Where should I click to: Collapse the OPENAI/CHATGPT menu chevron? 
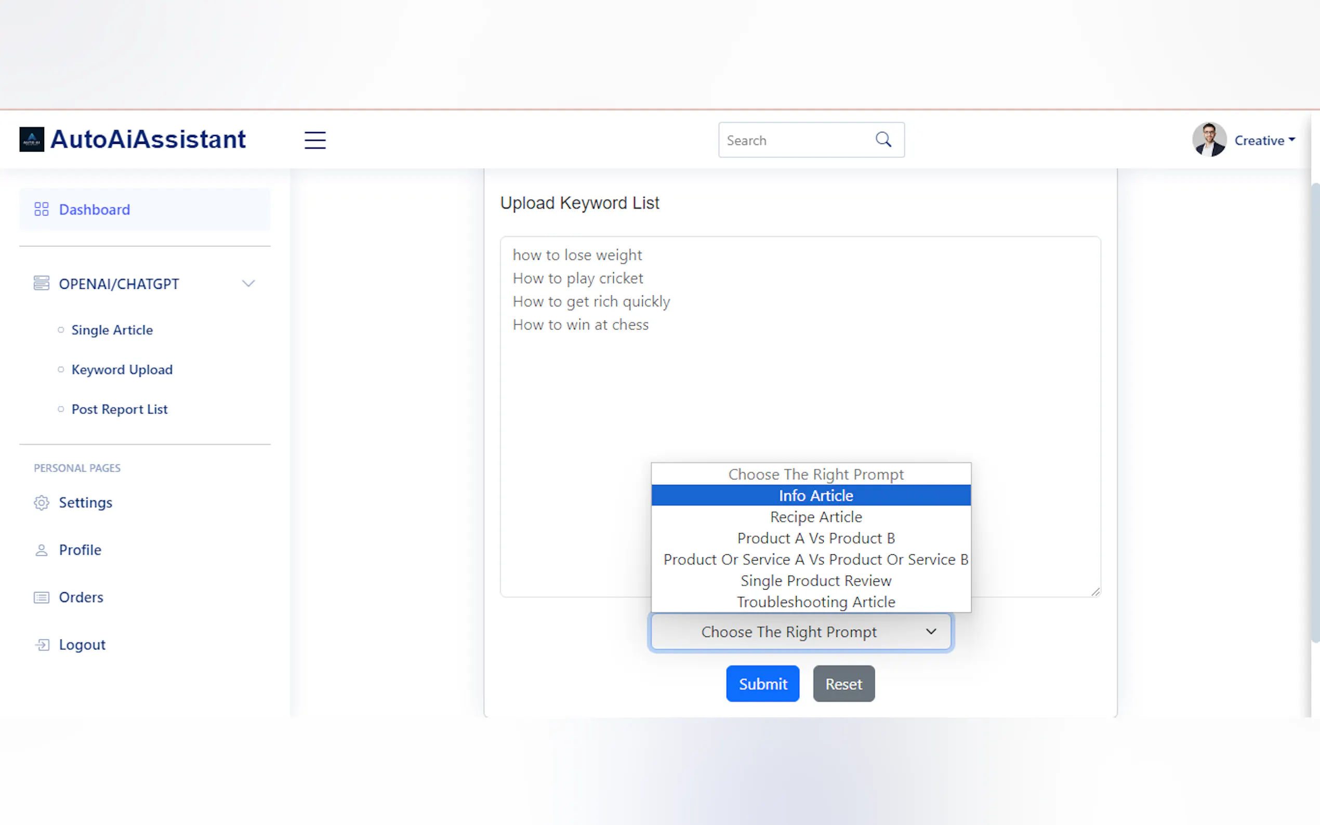pos(248,284)
